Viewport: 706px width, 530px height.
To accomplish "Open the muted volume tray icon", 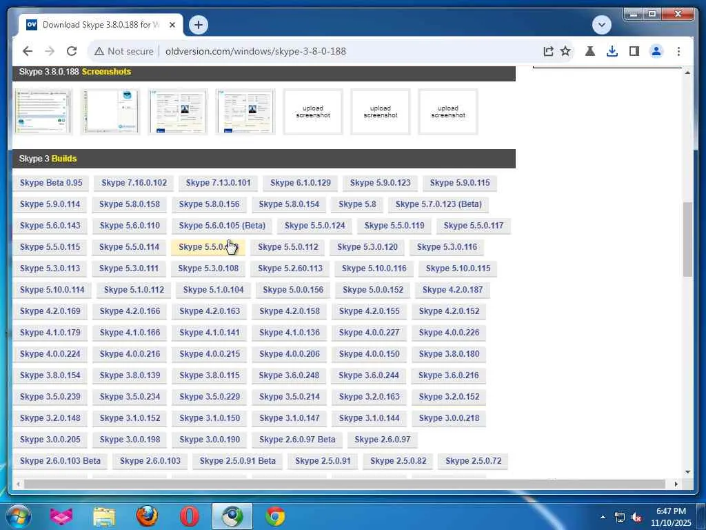I will [x=636, y=518].
